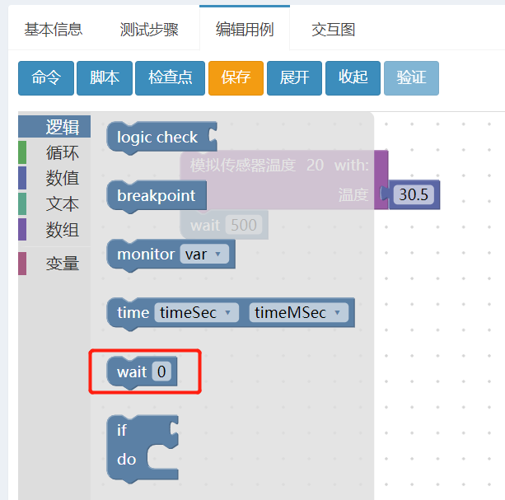
Task: Open the 循环 toolbox category
Action: (54, 152)
